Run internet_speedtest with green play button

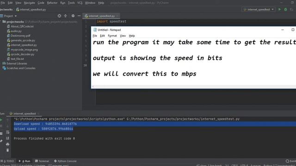pyautogui.click(x=279, y=9)
